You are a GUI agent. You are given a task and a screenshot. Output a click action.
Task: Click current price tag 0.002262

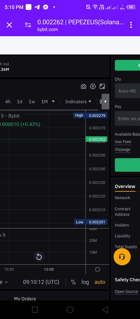[97, 139]
